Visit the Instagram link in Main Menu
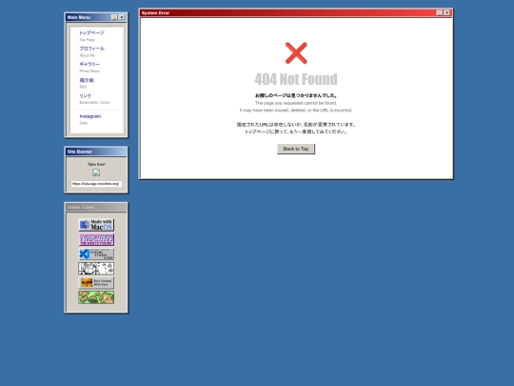Screen dimensions: 514x386 [x=90, y=116]
